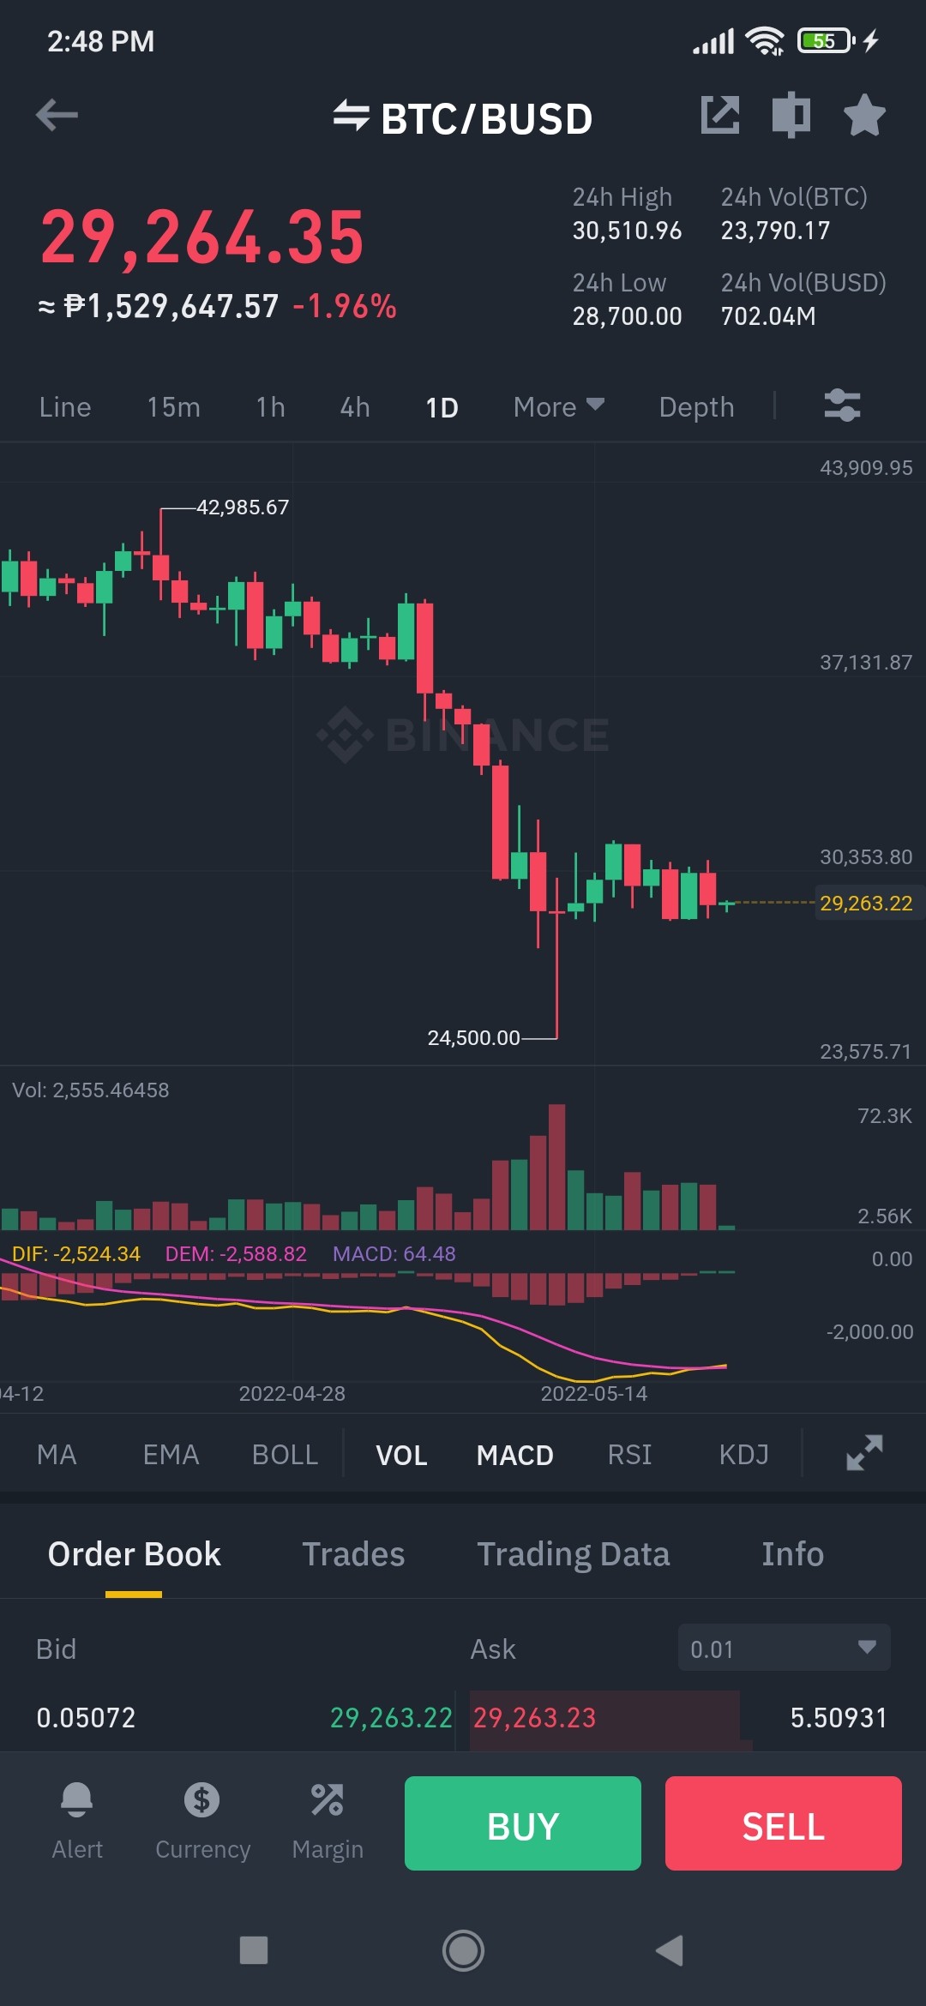Select the 4h interval tab
Image resolution: width=926 pixels, height=2006 pixels.
[x=355, y=406]
